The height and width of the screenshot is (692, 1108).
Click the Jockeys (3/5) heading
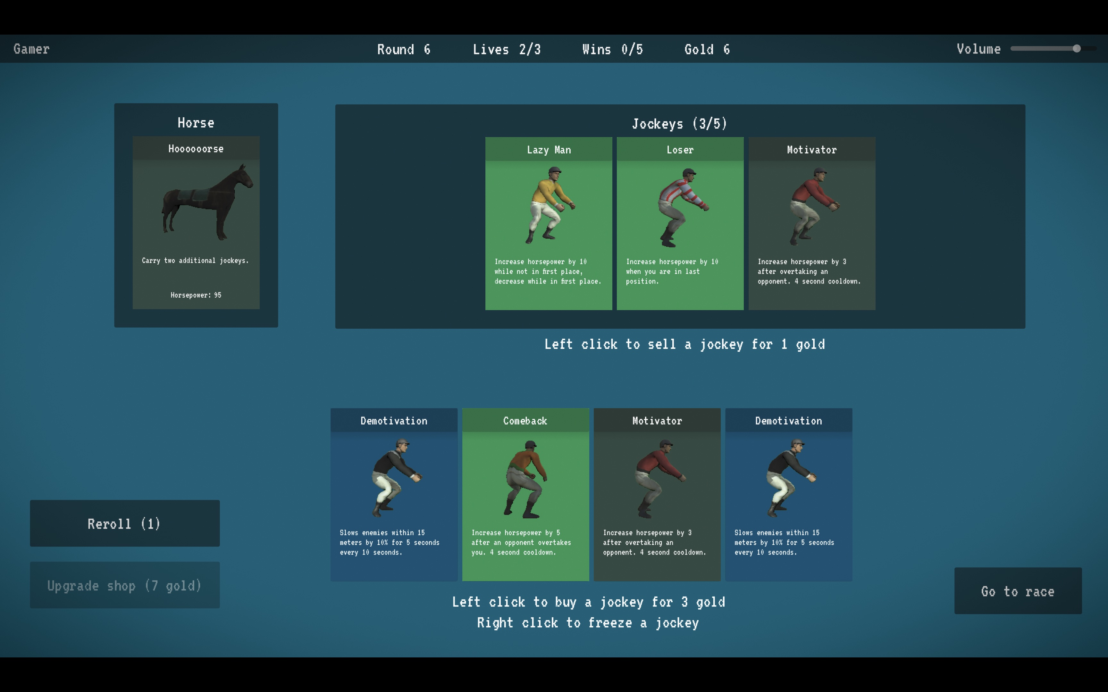tap(679, 124)
